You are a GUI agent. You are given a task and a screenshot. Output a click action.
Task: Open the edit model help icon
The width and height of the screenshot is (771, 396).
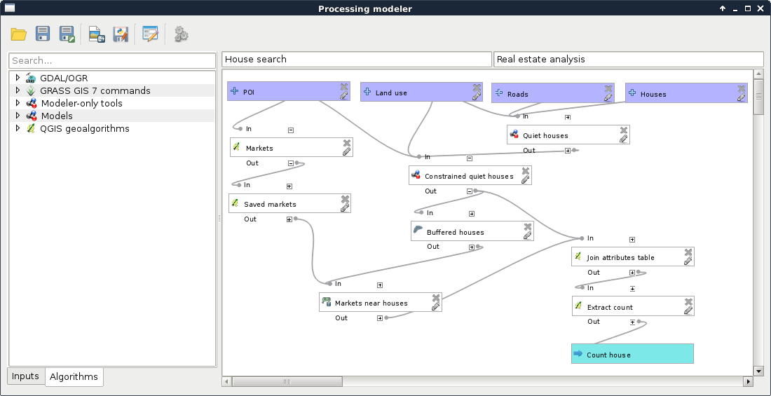(x=150, y=34)
